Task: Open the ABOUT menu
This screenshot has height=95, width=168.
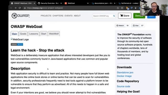Action: point(77,16)
